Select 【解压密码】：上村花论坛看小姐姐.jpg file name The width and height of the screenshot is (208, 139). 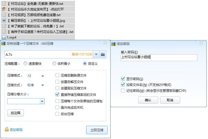(36, 21)
